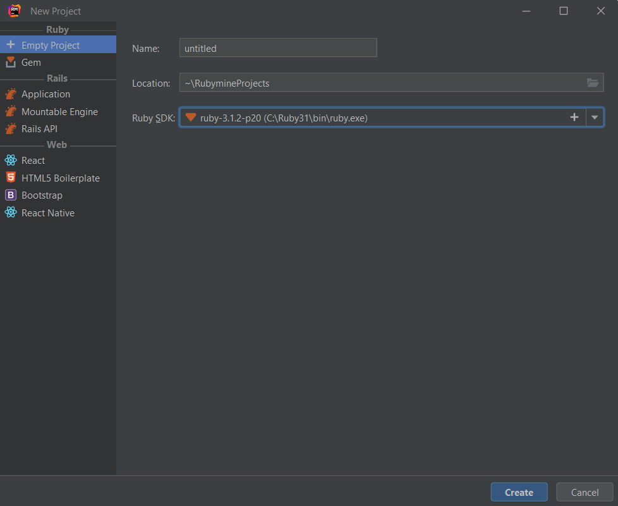Click the Gem project icon
This screenshot has width=618, height=506.
[x=11, y=63]
